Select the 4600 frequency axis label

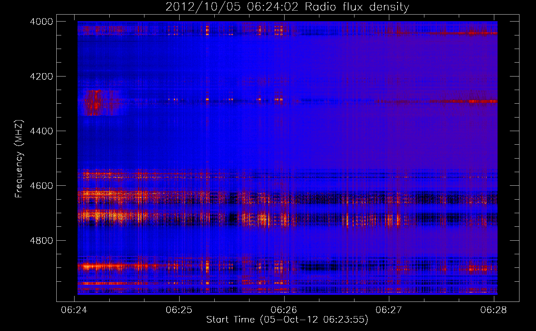coord(41,186)
